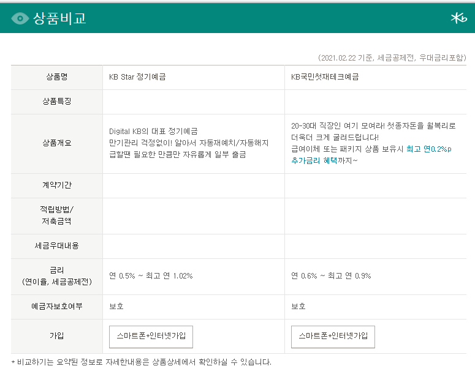The height and width of the screenshot is (374, 475).
Task: Click 보호 value under KB국민첫재테크예금
Action: [298, 306]
